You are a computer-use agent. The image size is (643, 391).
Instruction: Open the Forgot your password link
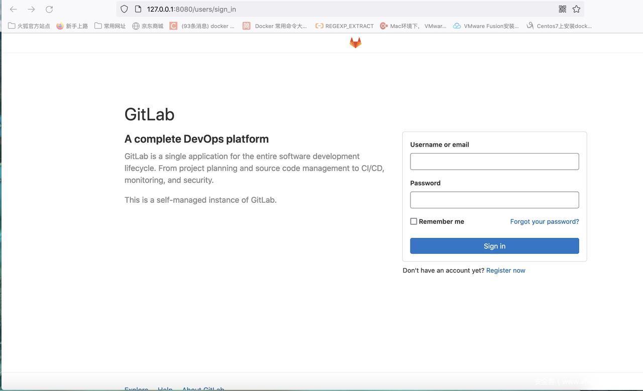click(x=545, y=221)
